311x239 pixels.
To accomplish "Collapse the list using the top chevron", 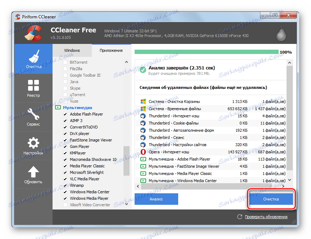I will pos(126,62).
